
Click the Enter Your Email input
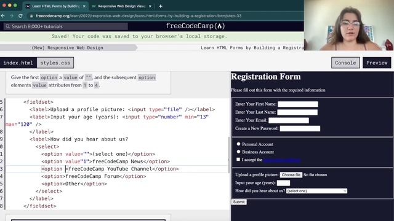point(289,120)
